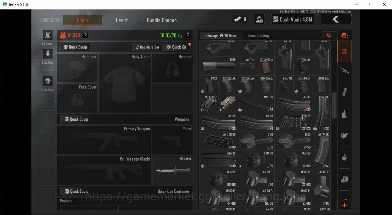This screenshot has width=392, height=215.
Task: Click Quick Equip in the Weapons row
Action: pos(75,119)
